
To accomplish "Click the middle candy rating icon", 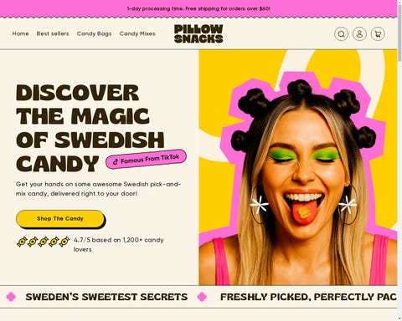I will (43, 242).
